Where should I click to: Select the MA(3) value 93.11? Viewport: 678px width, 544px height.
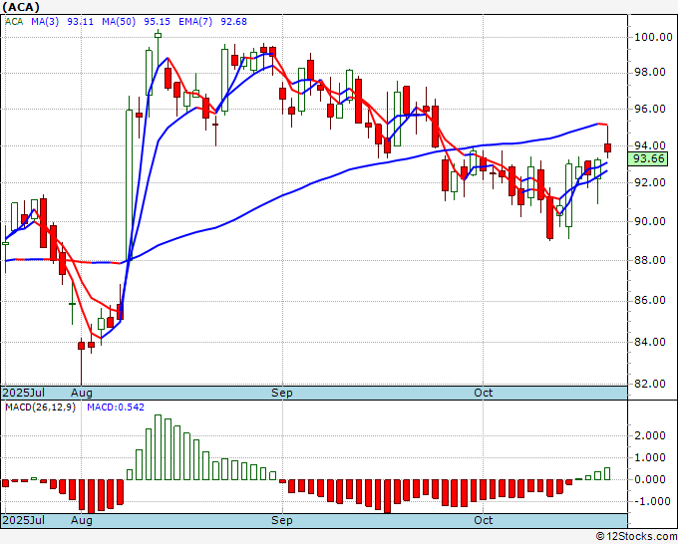80,22
